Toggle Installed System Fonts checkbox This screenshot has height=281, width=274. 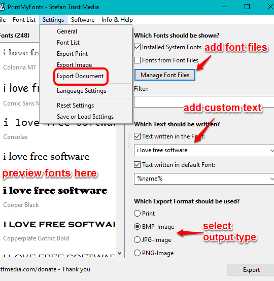coord(137,47)
